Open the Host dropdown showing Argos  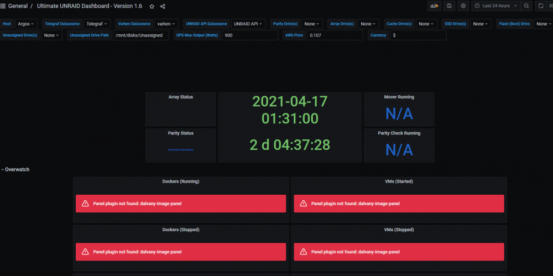pos(26,24)
